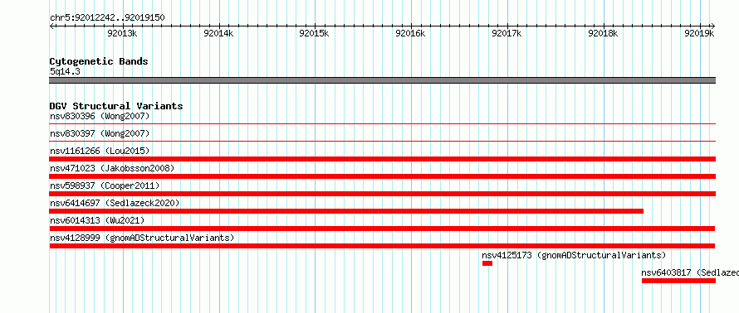The image size is (739, 313).
Task: Click the red bar under nsv1161266
Action: (x=383, y=159)
